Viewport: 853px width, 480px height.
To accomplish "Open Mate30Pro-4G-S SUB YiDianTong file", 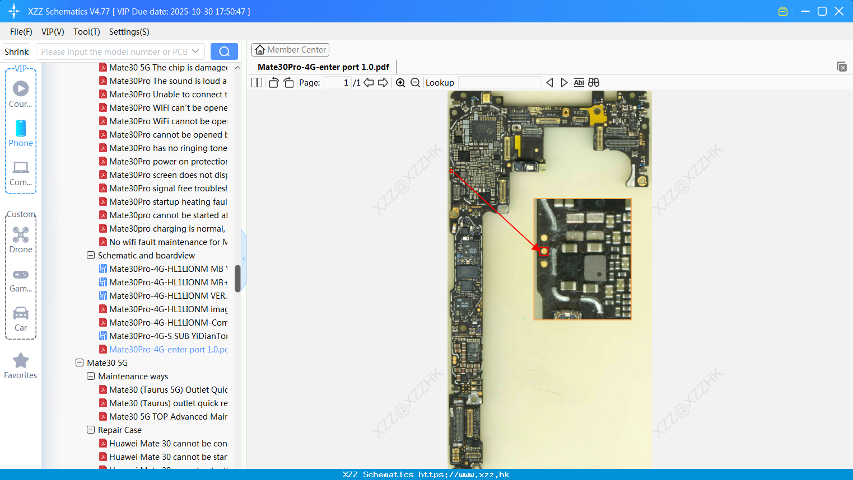I will click(x=163, y=336).
